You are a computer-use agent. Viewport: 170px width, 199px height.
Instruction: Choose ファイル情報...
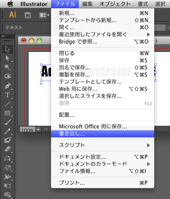(x=102, y=171)
